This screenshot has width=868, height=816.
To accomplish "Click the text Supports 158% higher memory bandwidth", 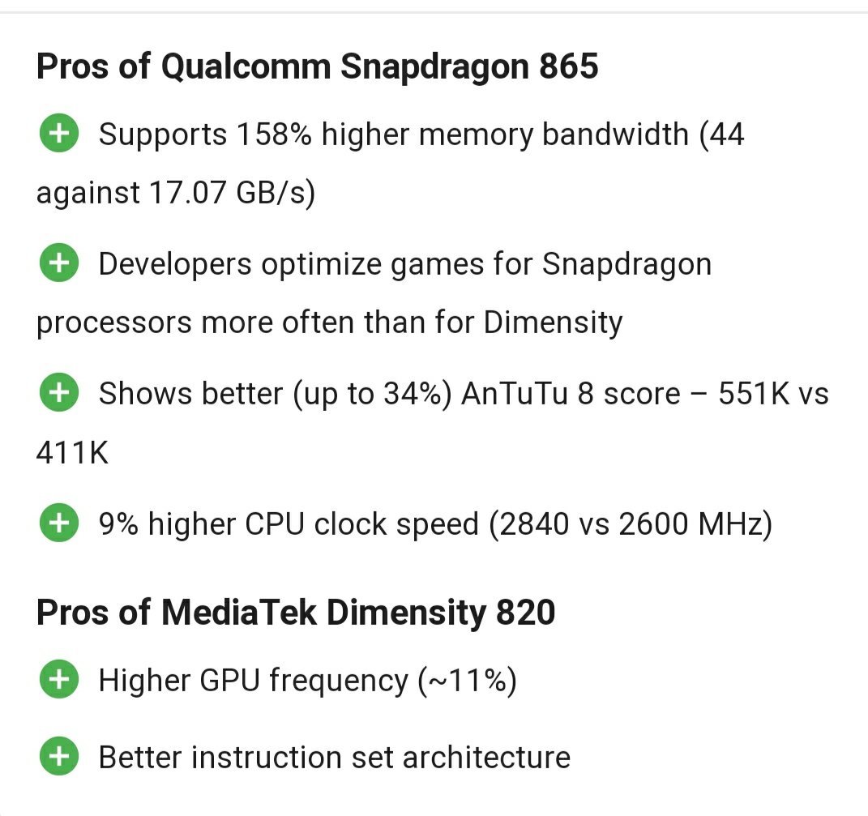I will pos(394,134).
